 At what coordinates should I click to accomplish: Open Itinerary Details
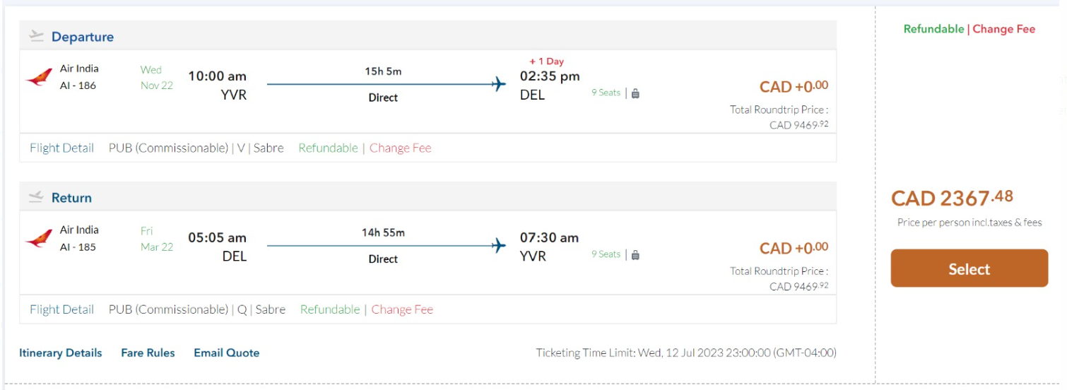(60, 353)
